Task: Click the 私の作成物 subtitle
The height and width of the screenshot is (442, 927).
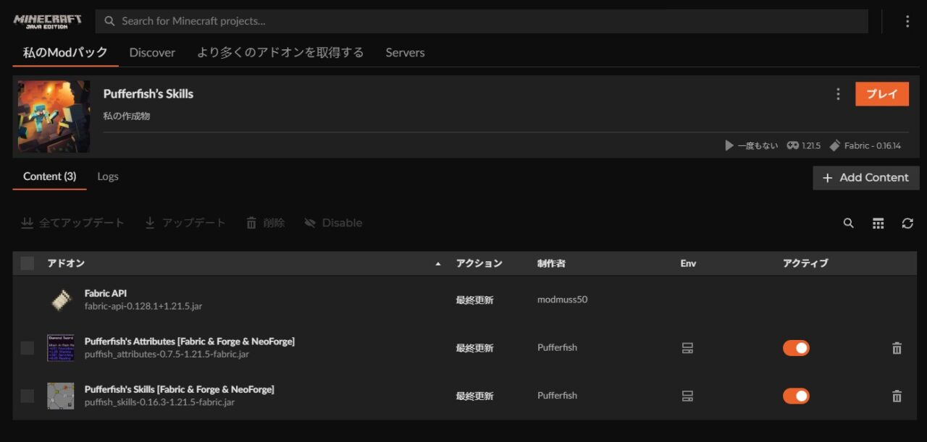Action: tap(127, 116)
